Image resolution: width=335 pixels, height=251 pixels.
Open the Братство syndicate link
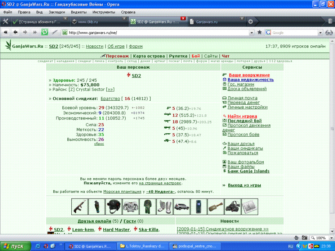point(110,99)
